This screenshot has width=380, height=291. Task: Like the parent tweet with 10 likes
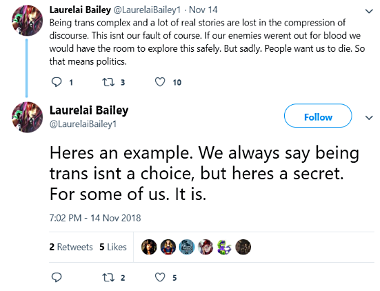160,82
